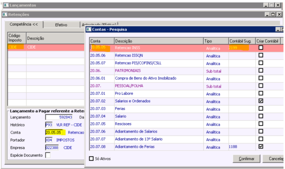Image resolution: width=285 pixels, height=169 pixels.
Task: Confirm the account selection
Action: [247, 159]
